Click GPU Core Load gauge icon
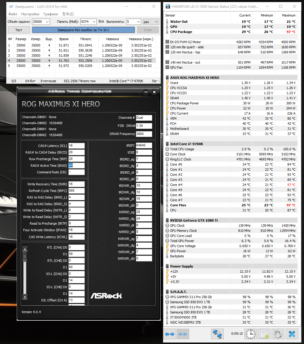This screenshot has width=304, height=344. click(x=167, y=236)
